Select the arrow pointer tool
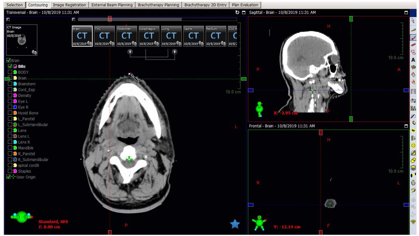The width and height of the screenshot is (419, 236). tap(413, 21)
